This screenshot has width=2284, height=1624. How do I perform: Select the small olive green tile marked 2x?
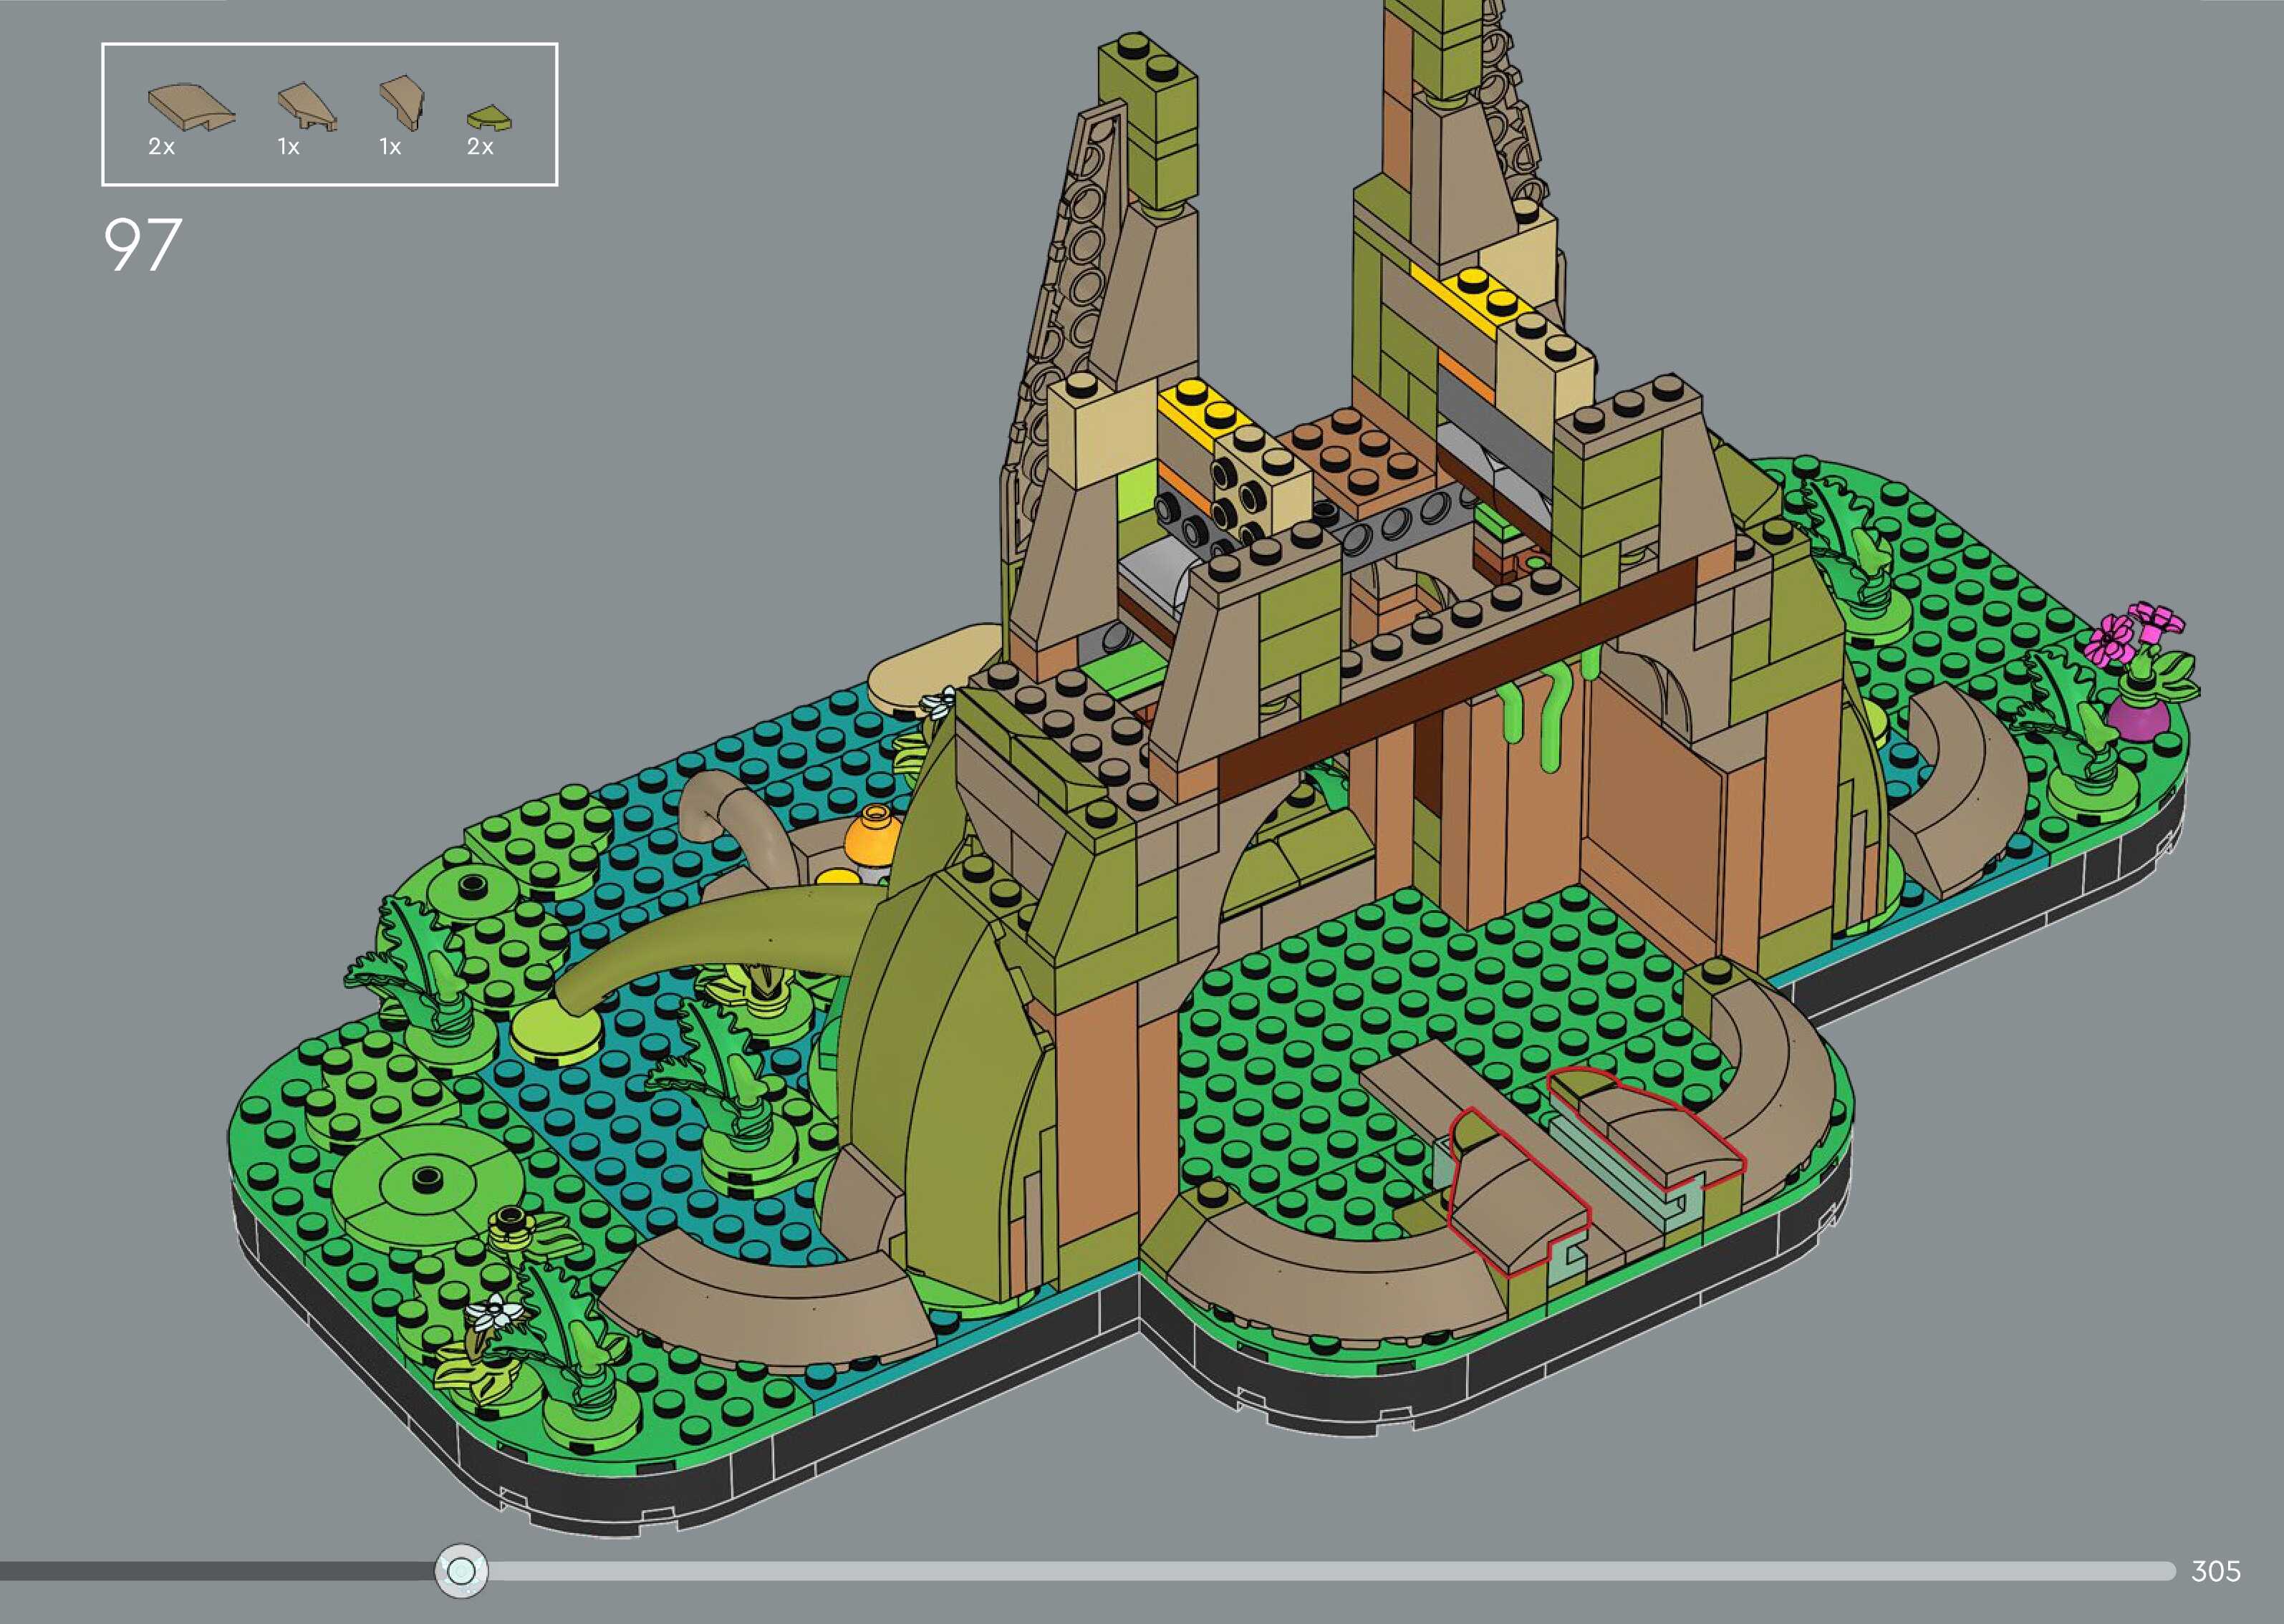pos(489,119)
